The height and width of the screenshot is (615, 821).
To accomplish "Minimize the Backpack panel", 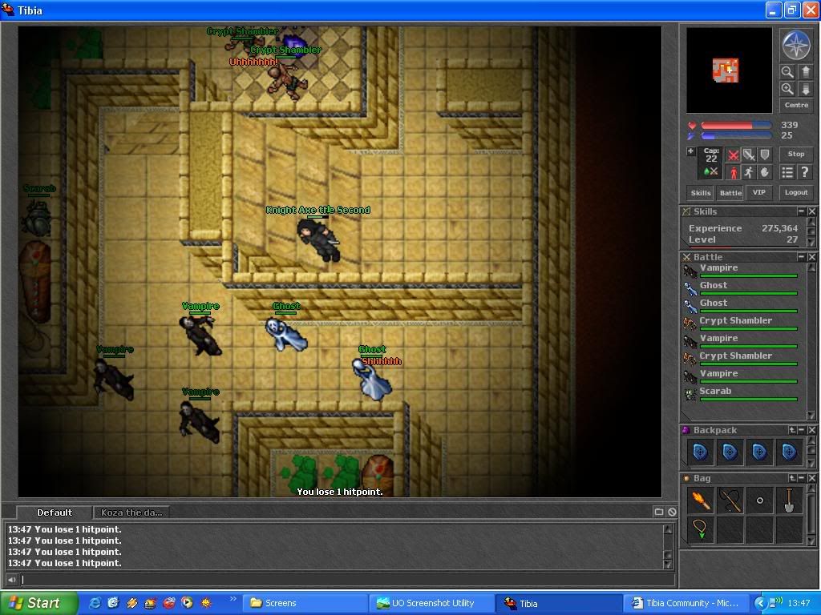I will tap(801, 430).
